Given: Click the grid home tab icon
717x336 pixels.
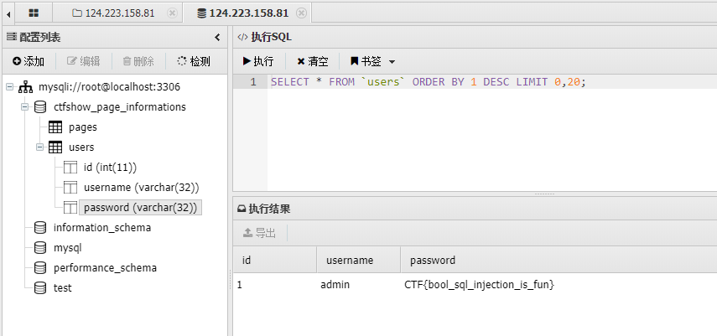Looking at the screenshot, I should (34, 13).
